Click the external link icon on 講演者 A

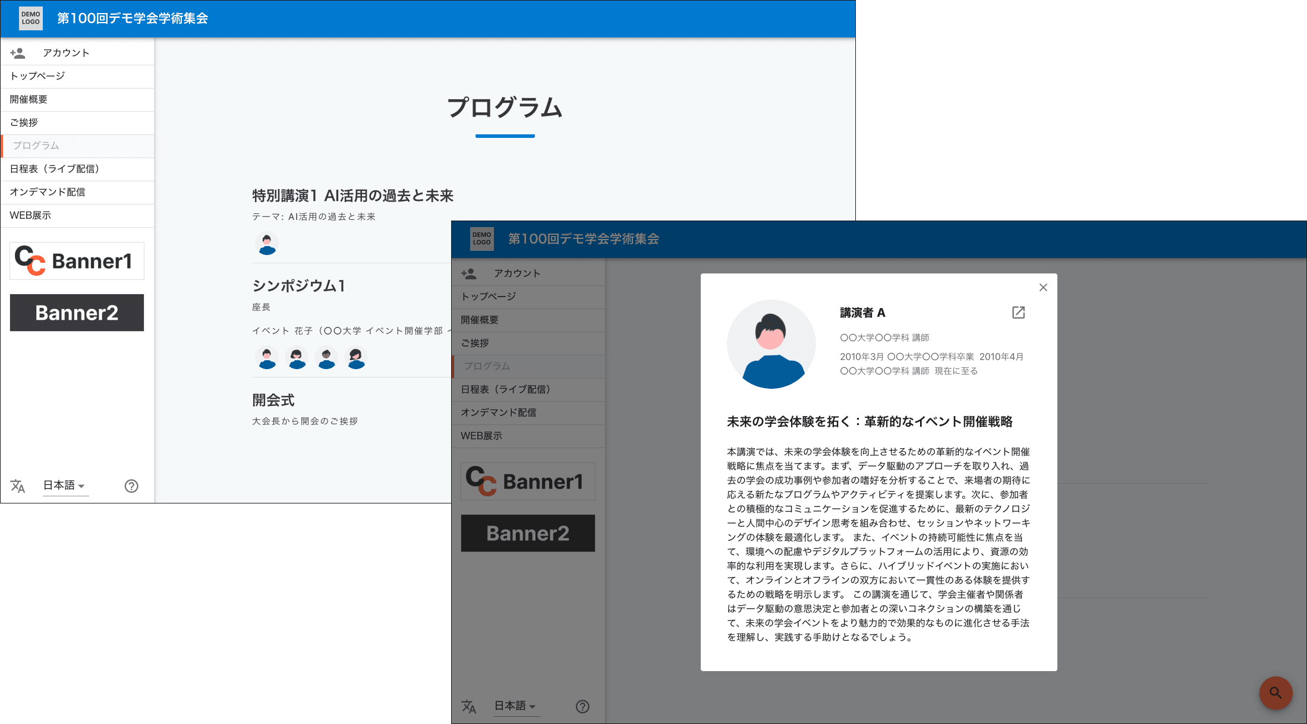point(1018,311)
